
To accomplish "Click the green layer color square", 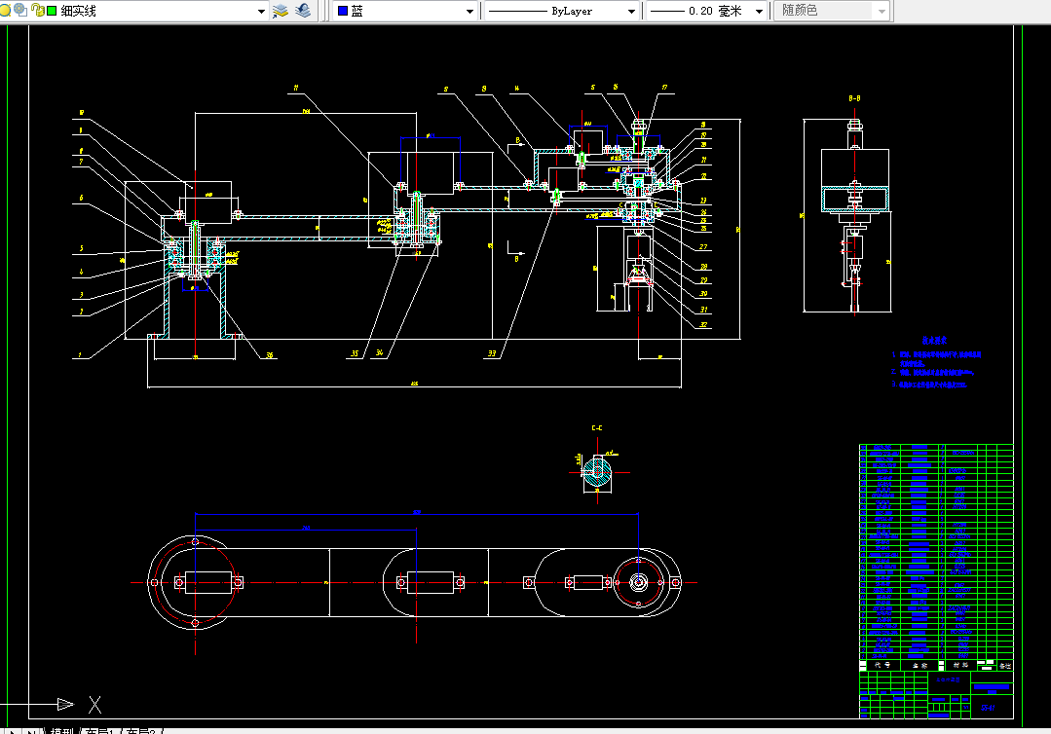I will 51,11.
